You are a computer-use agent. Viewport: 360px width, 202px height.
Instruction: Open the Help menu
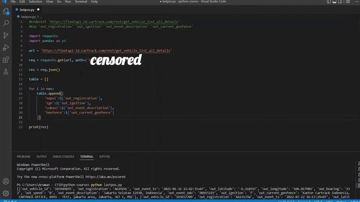tap(94, 2)
